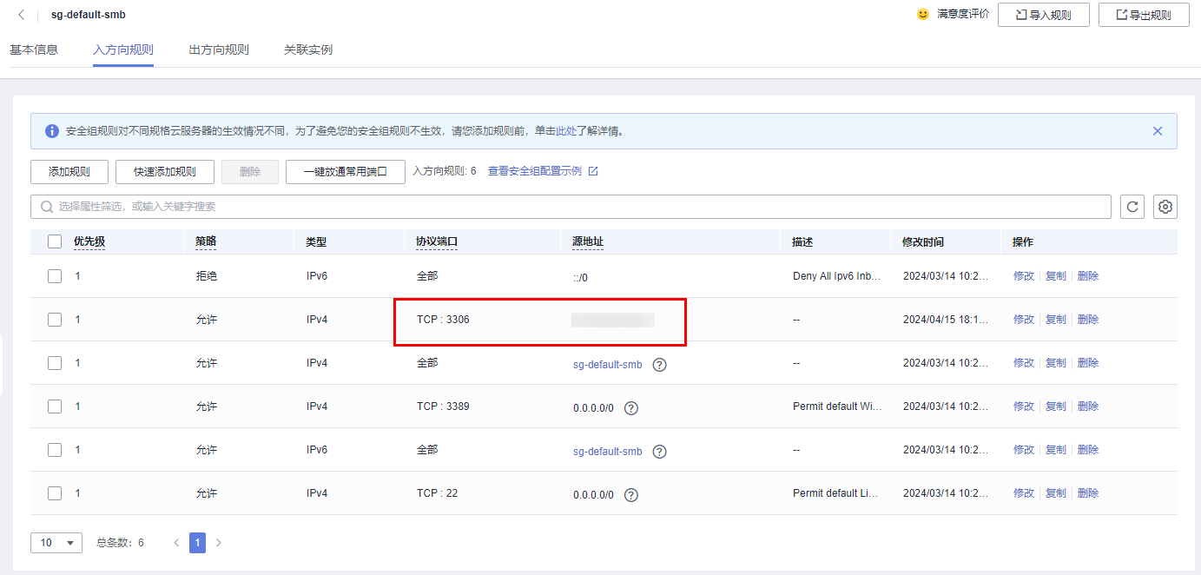Click the satisfaction rating smiley icon
The height and width of the screenshot is (575, 1201).
(923, 15)
